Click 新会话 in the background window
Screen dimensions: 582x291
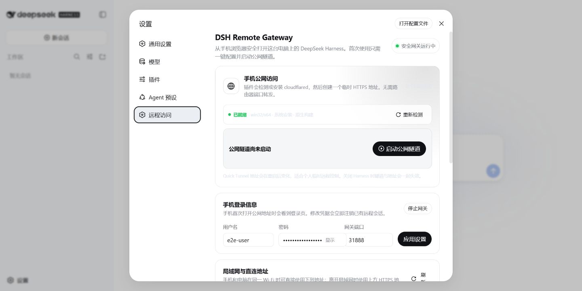pyautogui.click(x=57, y=38)
